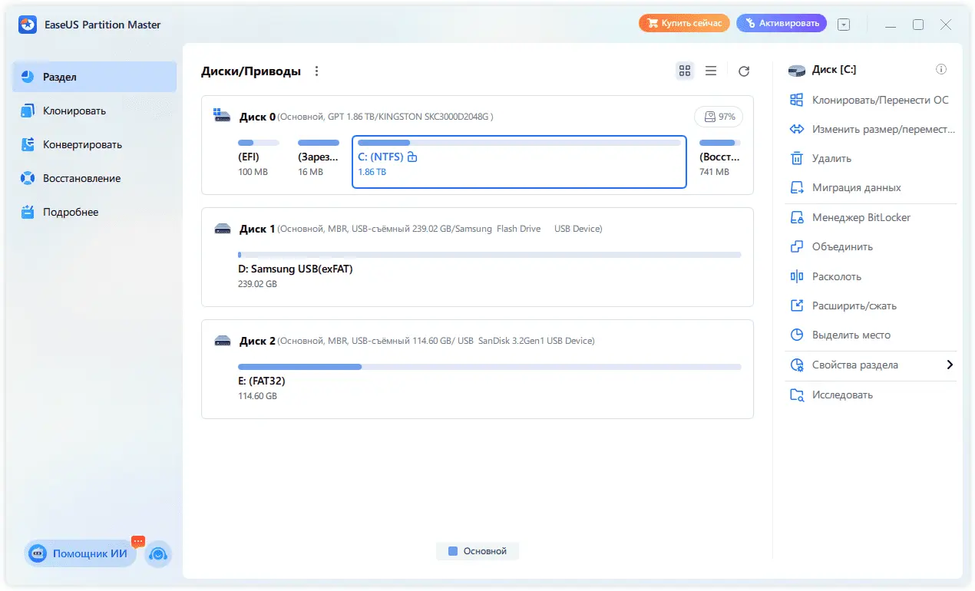
Task: Click the Активировать button
Action: 781,24
